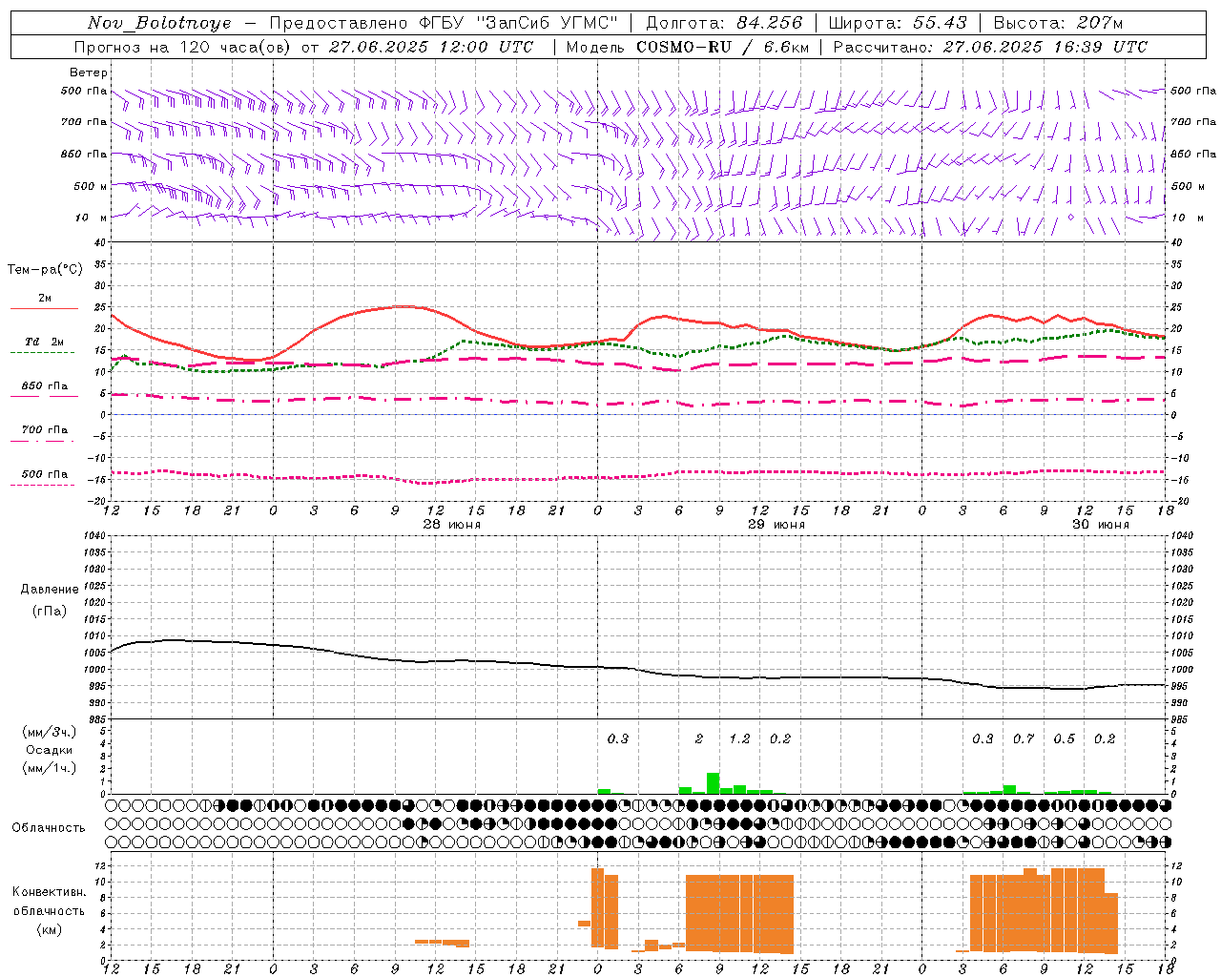Click the Тем-ра(°C) axis title
Image resolution: width=1221 pixels, height=977 pixels.
click(45, 270)
